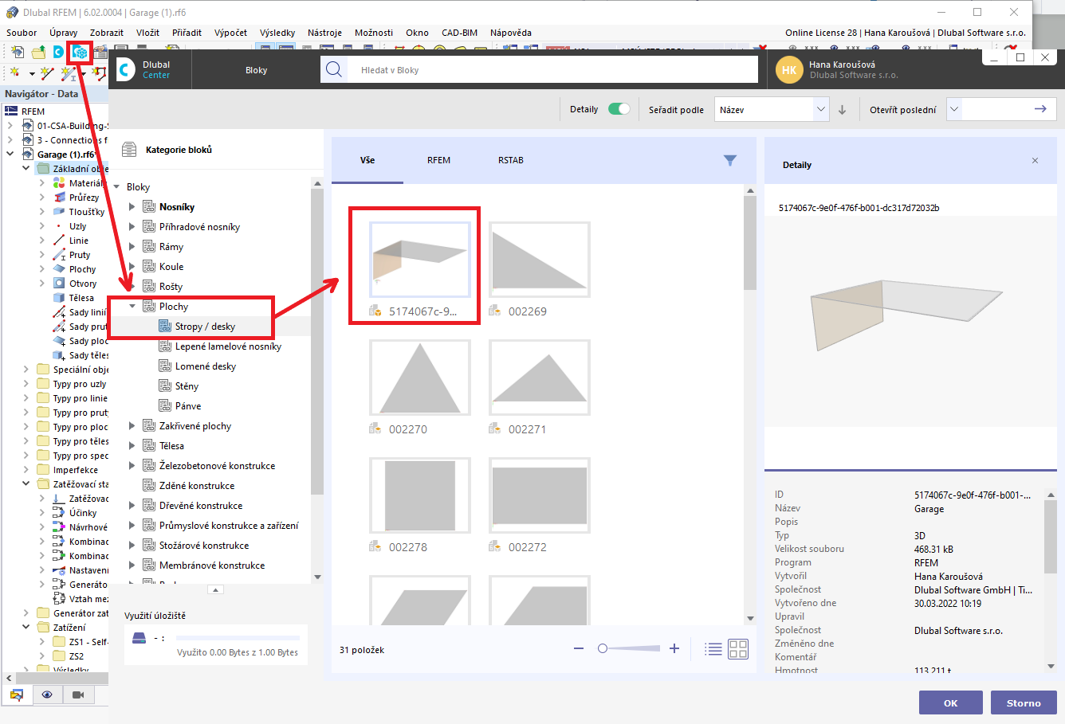This screenshot has height=724, width=1065.
Task: Open the Dlubal Center from the toolbar
Action: (80, 51)
